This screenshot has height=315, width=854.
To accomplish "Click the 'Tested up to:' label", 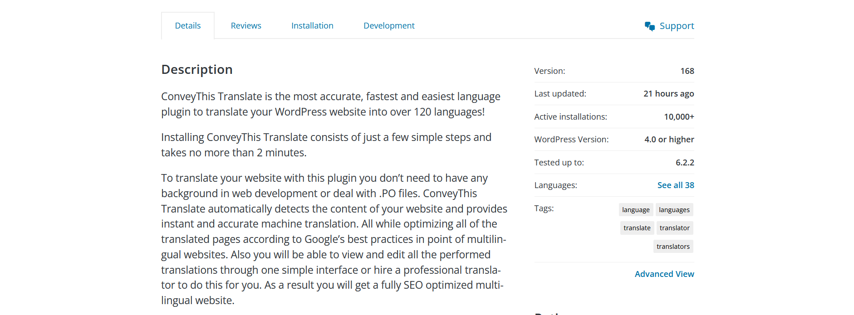I will pyautogui.click(x=559, y=163).
